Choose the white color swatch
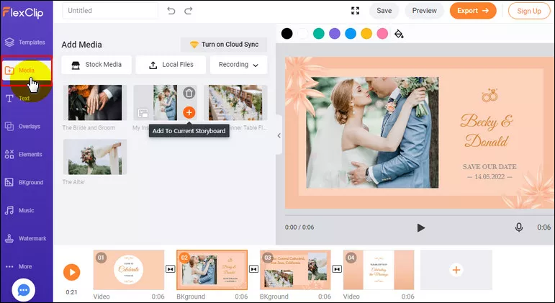 coord(302,34)
